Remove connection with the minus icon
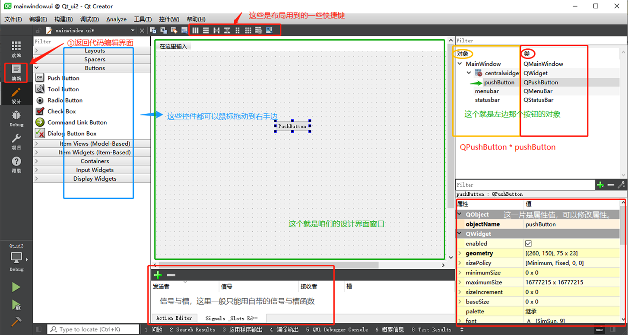 click(x=171, y=275)
